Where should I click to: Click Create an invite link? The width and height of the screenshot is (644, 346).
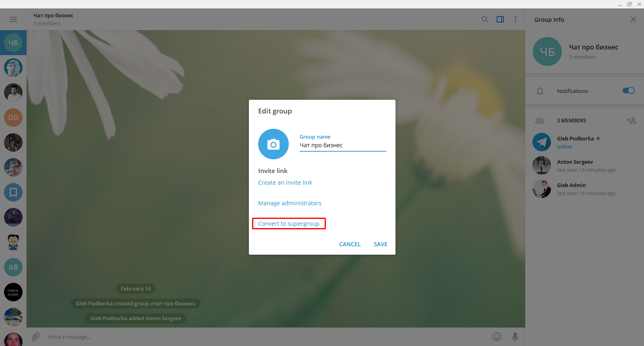pos(285,183)
